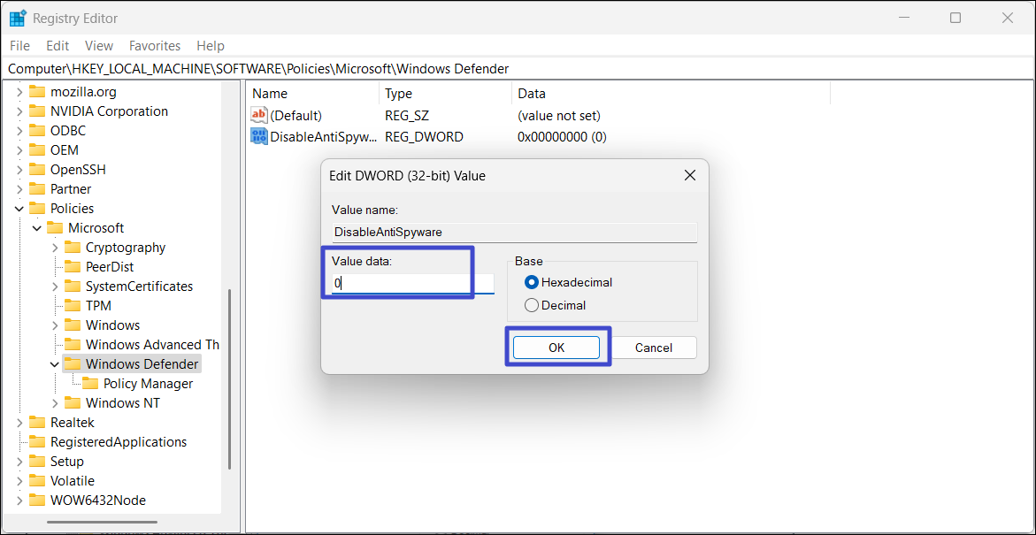Click the WOW6432Node folder icon
Viewport: 1036px width, 535px height.
(38, 500)
